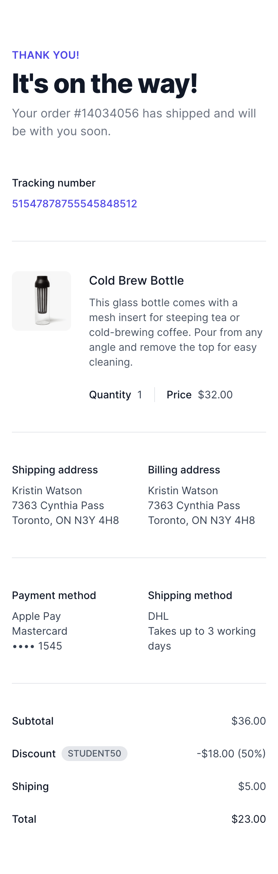Image resolution: width=278 pixels, height=874 pixels.
Task: Click the -$18.00 (50%) discount amount
Action: [x=231, y=754]
